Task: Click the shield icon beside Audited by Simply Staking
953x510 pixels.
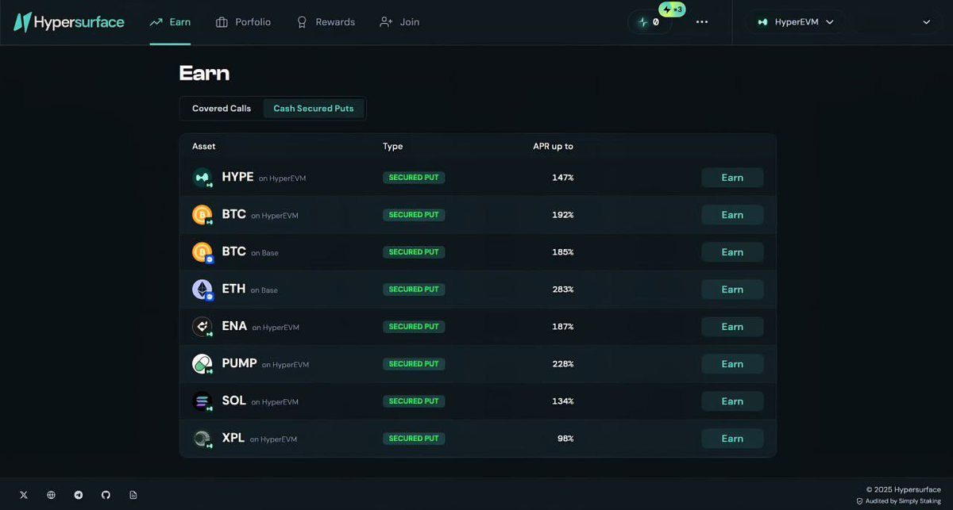Action: click(x=859, y=501)
